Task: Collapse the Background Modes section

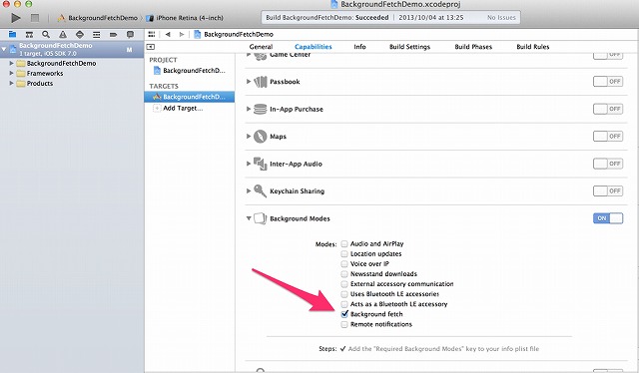Action: 249,218
